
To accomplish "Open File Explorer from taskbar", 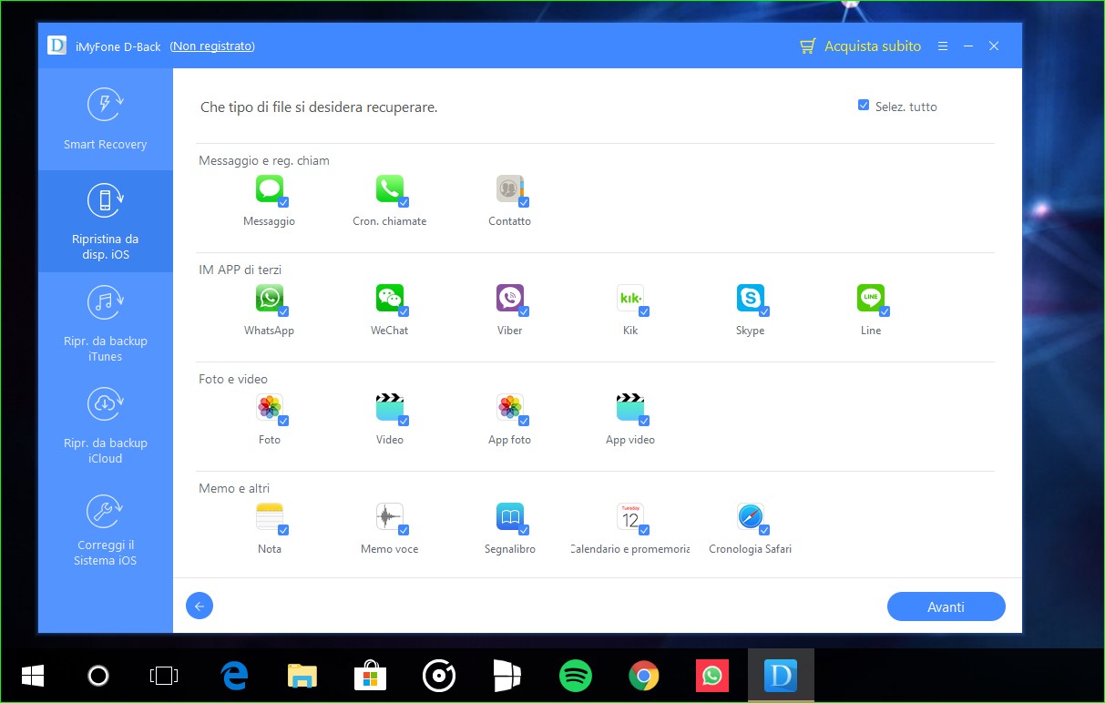I will pyautogui.click(x=302, y=676).
